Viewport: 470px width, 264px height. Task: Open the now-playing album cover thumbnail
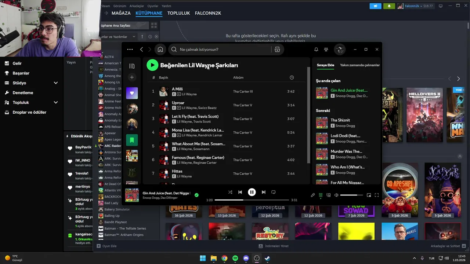coord(132,195)
